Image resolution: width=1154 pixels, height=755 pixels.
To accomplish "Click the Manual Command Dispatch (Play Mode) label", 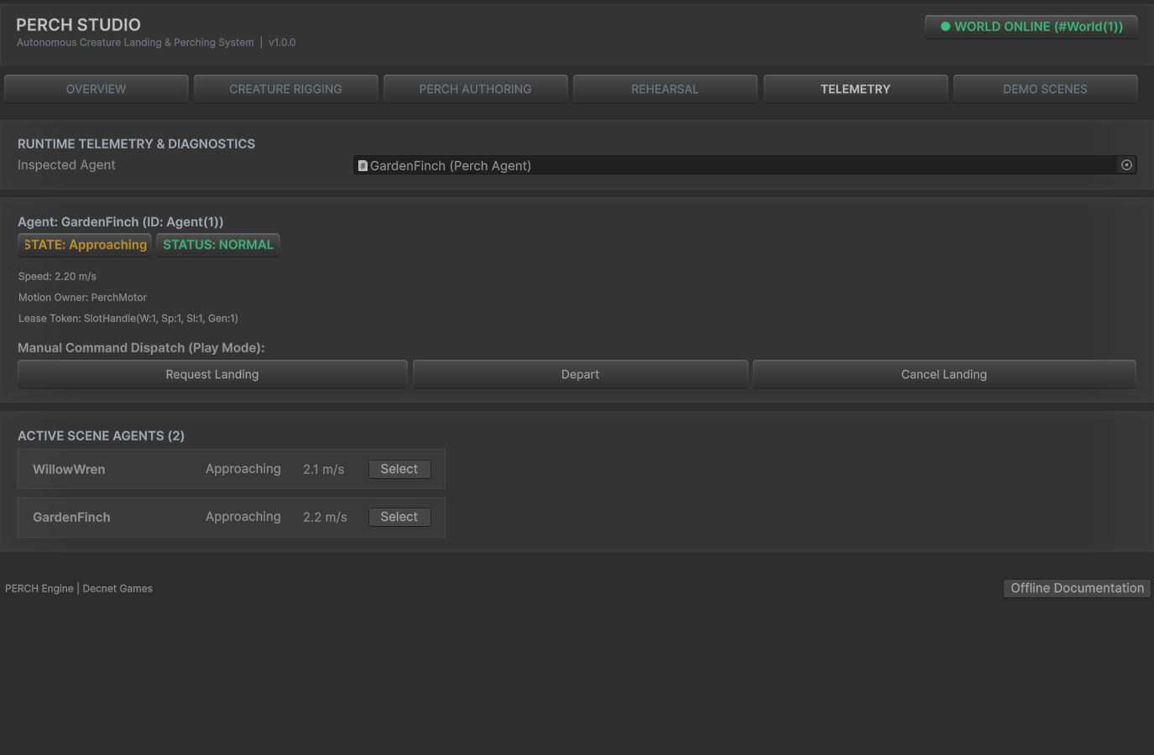I will (141, 347).
